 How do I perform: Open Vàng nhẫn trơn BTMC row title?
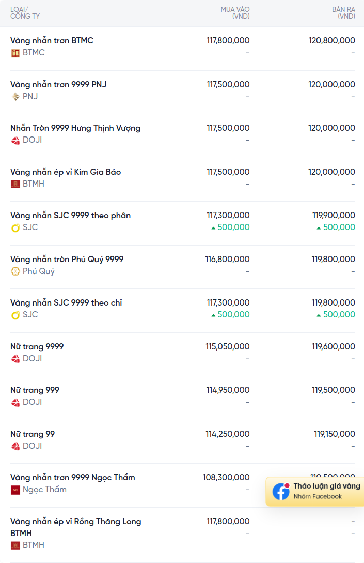(x=52, y=40)
